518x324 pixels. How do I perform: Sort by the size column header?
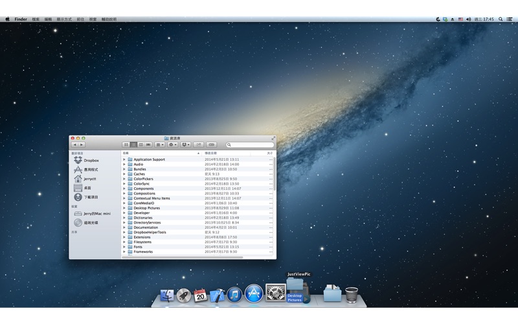262,153
